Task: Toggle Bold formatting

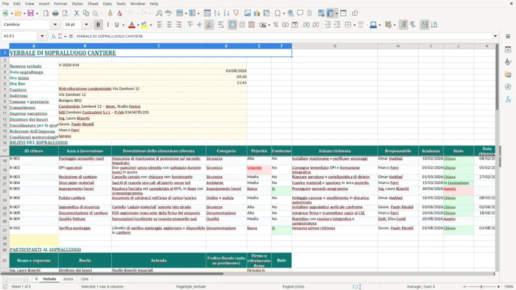Action: click(98, 25)
